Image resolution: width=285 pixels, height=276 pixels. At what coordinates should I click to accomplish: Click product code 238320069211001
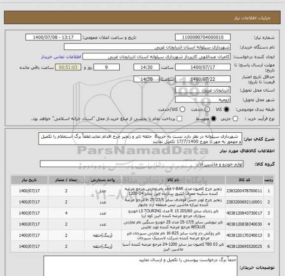tap(244, 202)
